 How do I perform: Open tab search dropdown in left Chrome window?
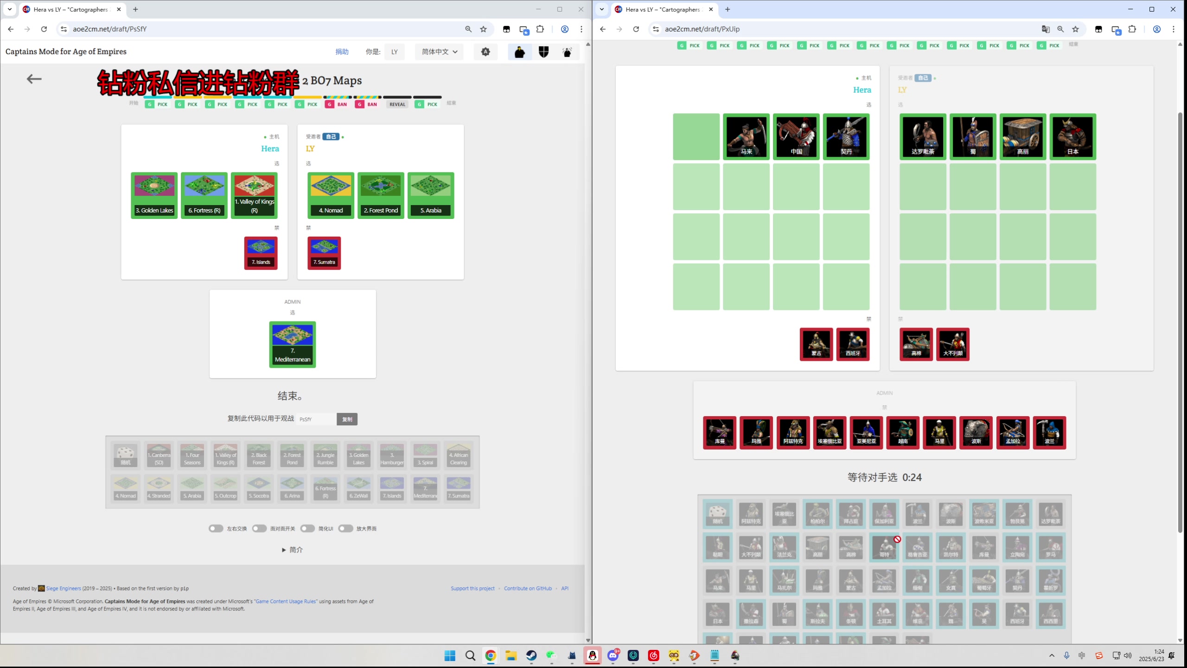(10, 9)
